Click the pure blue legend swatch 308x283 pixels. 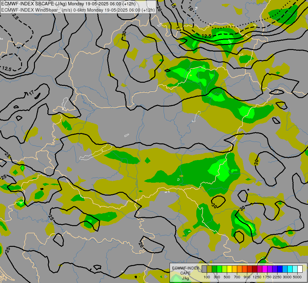click(280, 269)
